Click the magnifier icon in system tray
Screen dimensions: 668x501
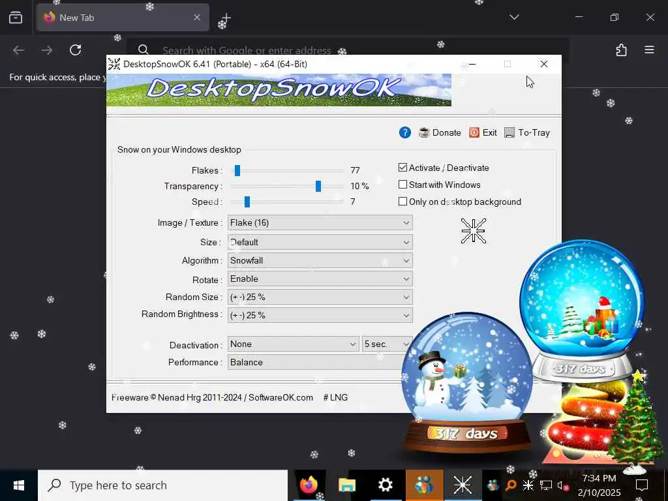point(511,485)
